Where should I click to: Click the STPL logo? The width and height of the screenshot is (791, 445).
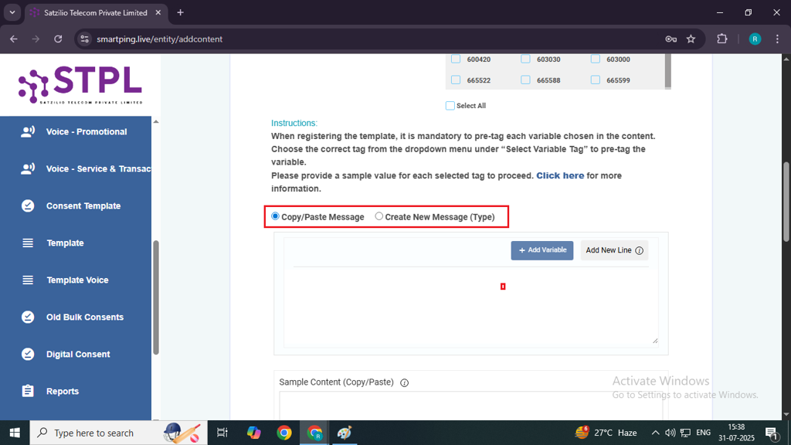[80, 85]
